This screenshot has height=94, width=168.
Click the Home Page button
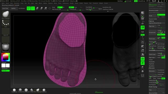pos(5,8)
